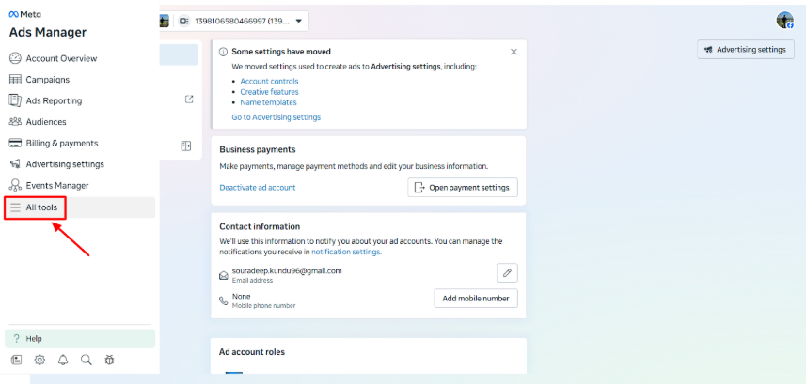Open the ad account selector dropdown
Image resolution: width=806 pixels, height=384 pixels.
(x=241, y=21)
